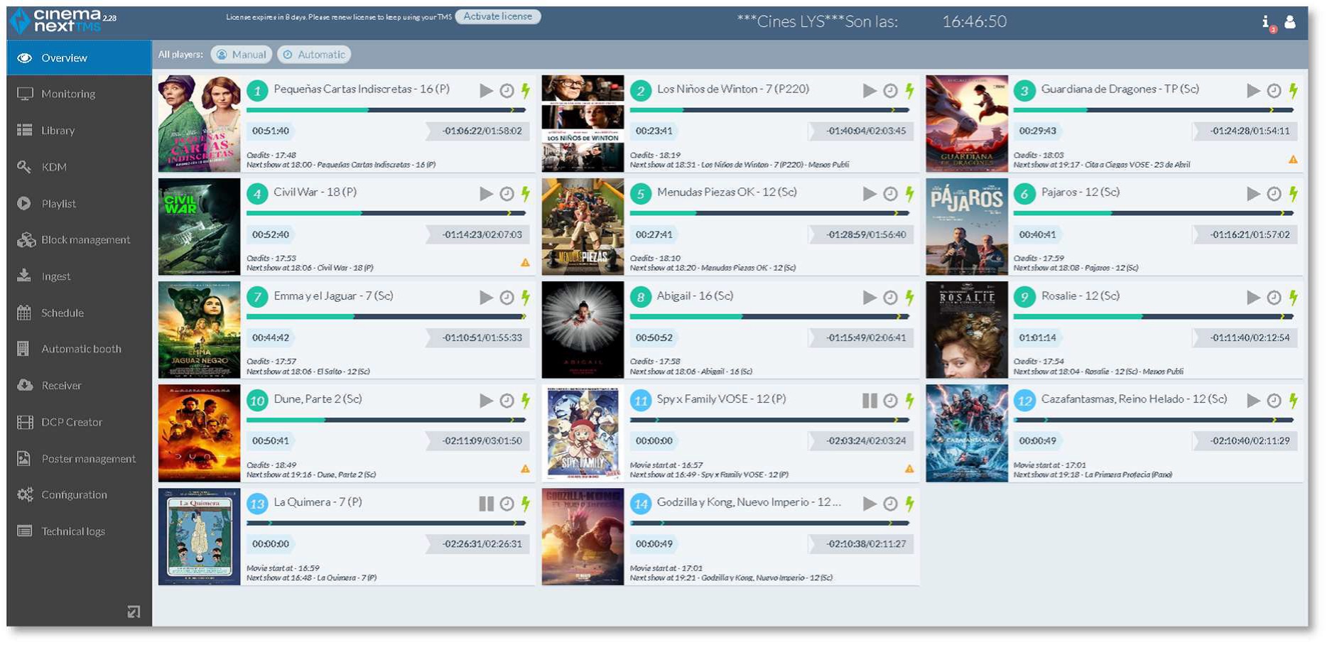Go to the KDM sidebar menu

click(x=54, y=167)
